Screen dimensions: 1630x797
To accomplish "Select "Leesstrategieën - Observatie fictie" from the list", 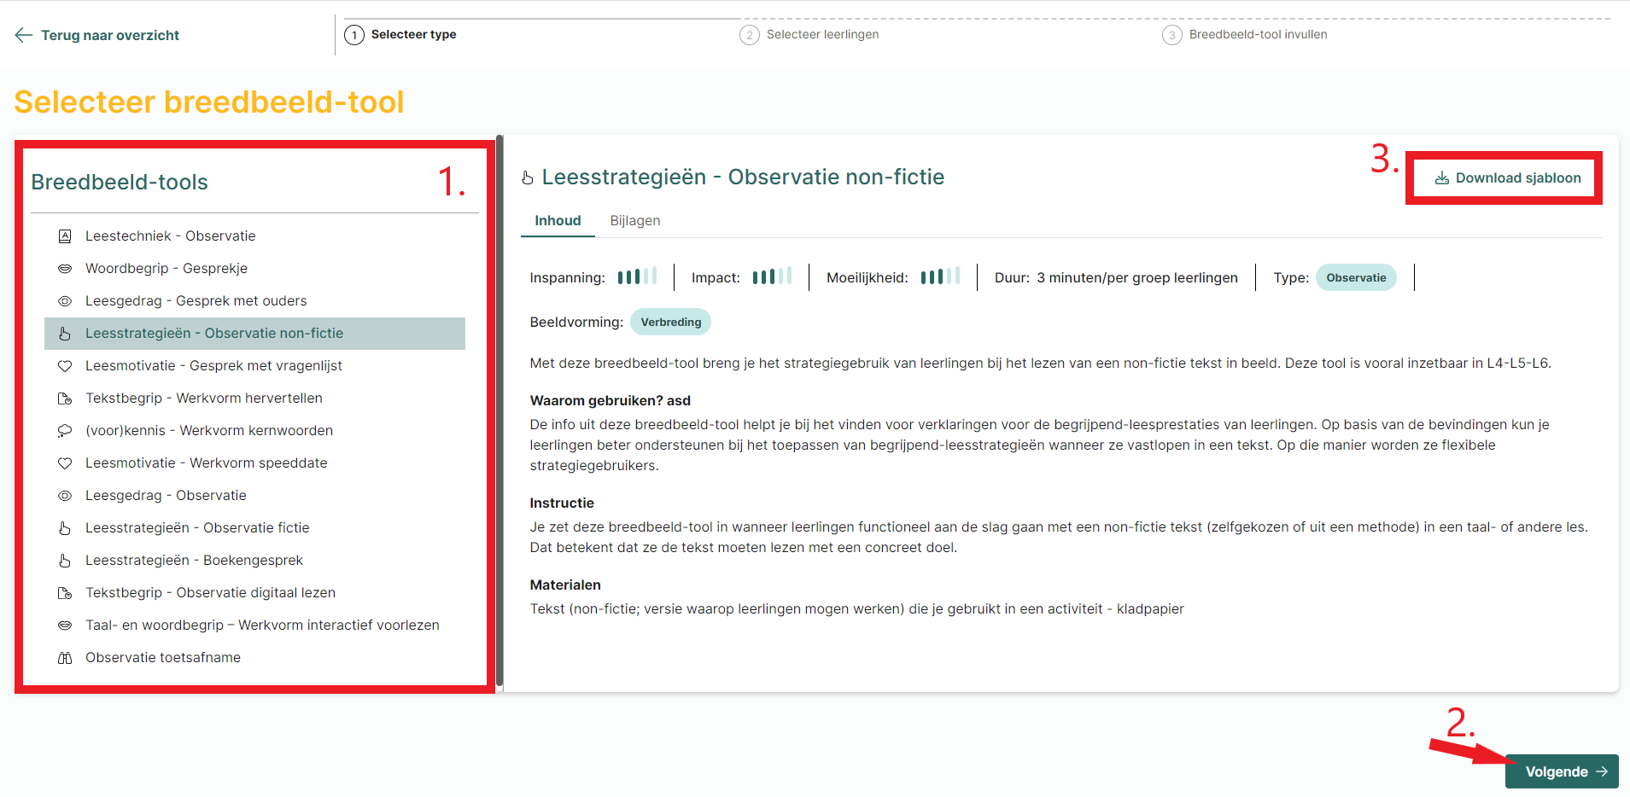I will (197, 527).
